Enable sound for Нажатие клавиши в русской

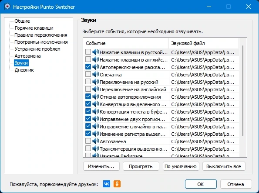[88, 52]
